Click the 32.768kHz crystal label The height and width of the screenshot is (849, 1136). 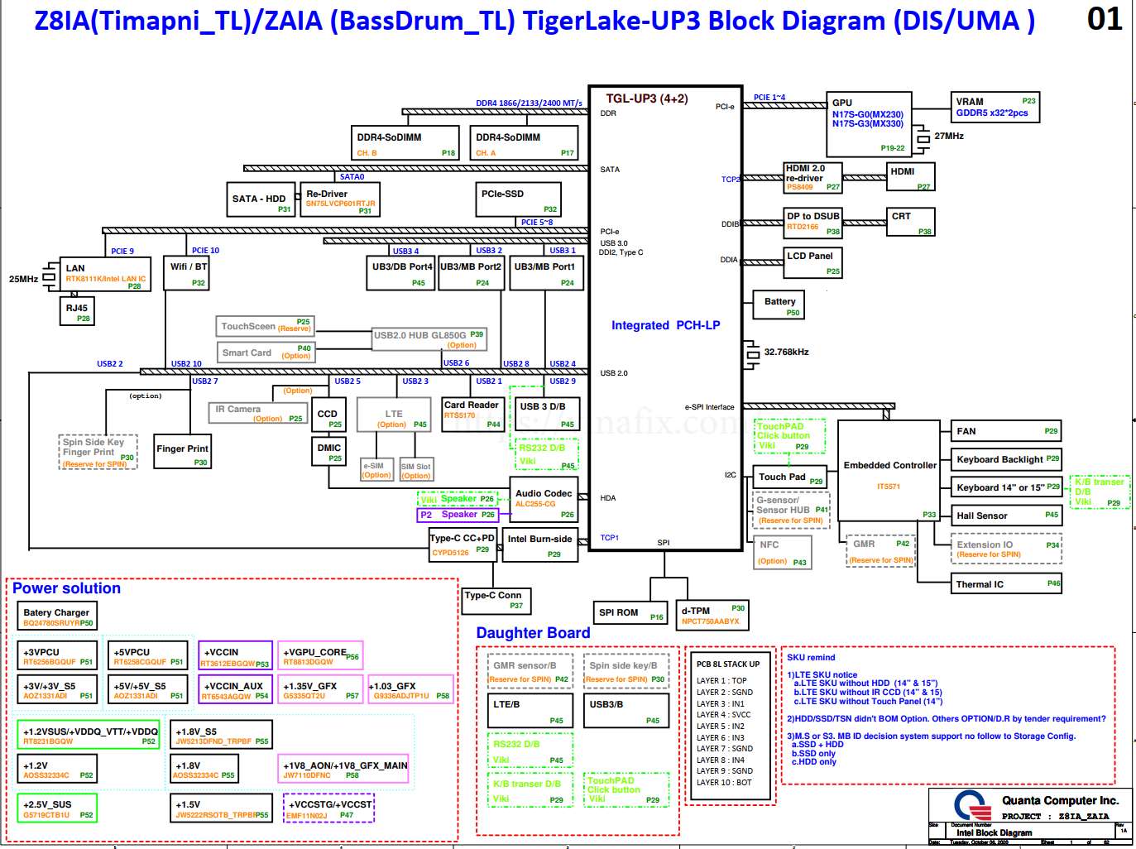click(x=786, y=353)
